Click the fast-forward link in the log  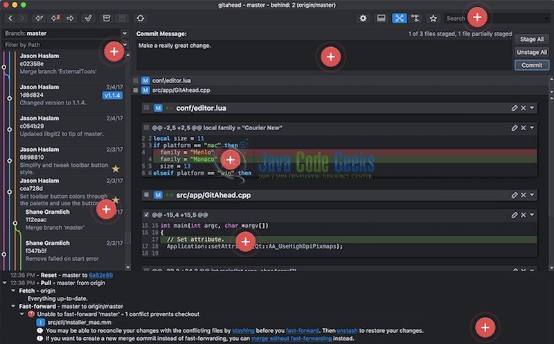coord(302,331)
